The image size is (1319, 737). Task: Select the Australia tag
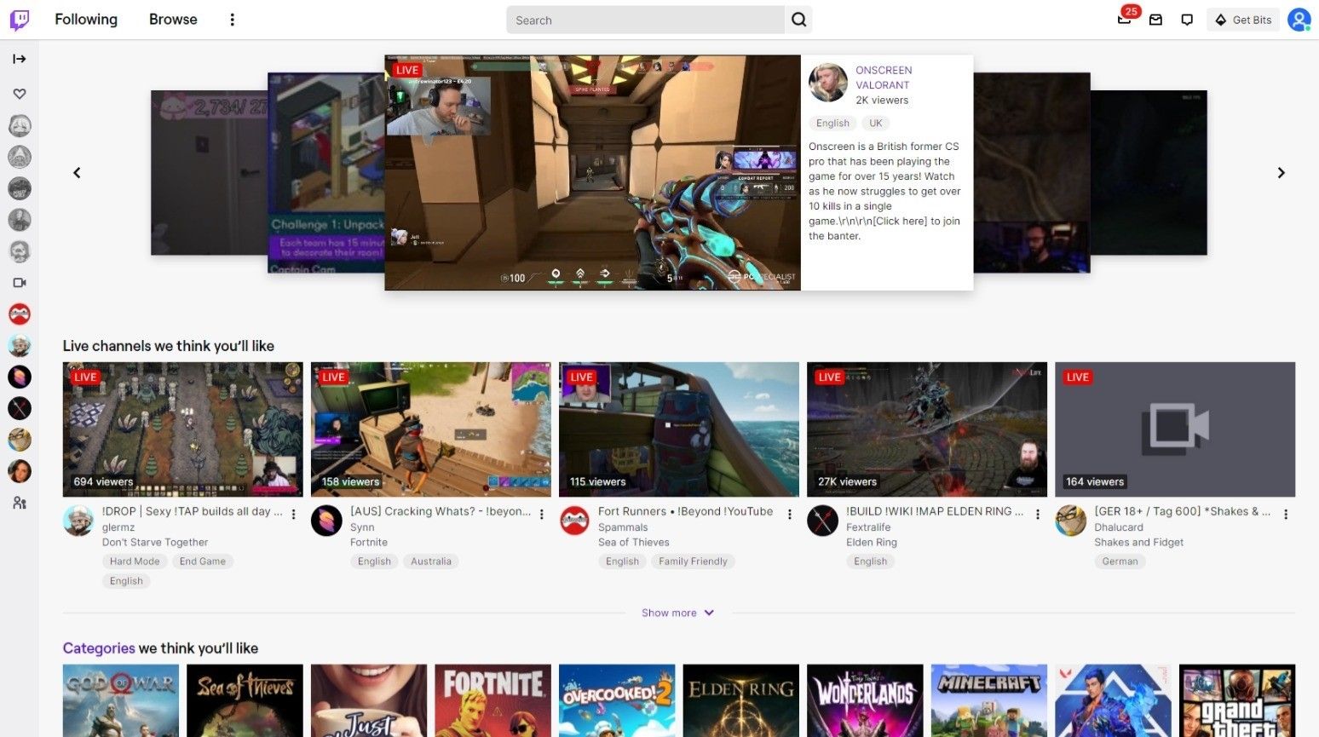tap(431, 561)
